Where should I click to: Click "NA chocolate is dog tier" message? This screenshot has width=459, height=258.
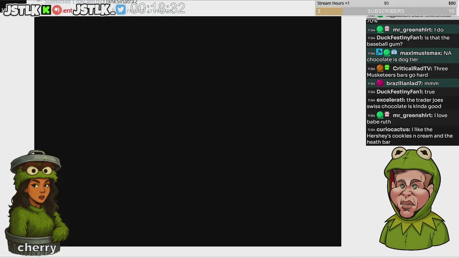pyautogui.click(x=409, y=56)
